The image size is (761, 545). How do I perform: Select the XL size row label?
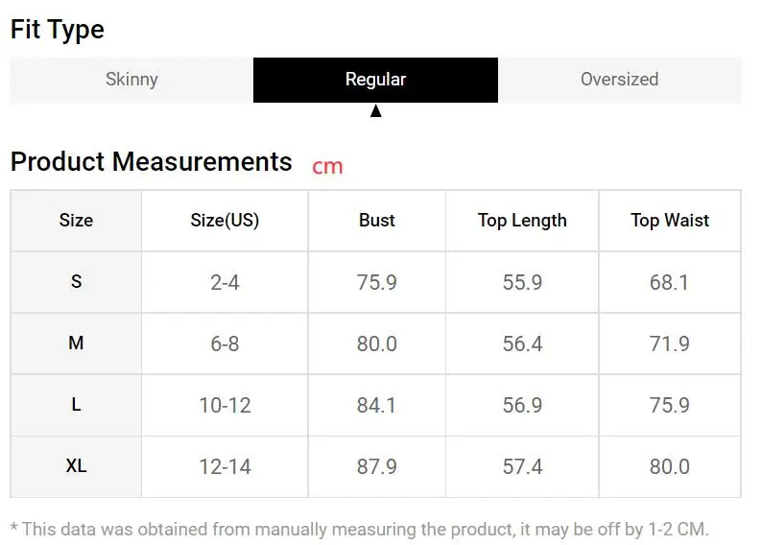[x=76, y=466]
